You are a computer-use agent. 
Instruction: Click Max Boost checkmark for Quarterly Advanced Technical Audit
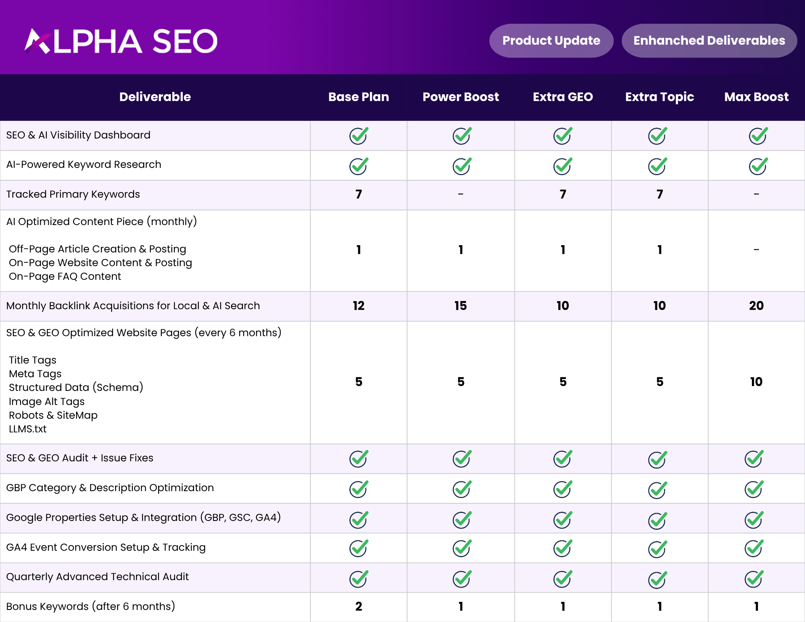point(753,579)
